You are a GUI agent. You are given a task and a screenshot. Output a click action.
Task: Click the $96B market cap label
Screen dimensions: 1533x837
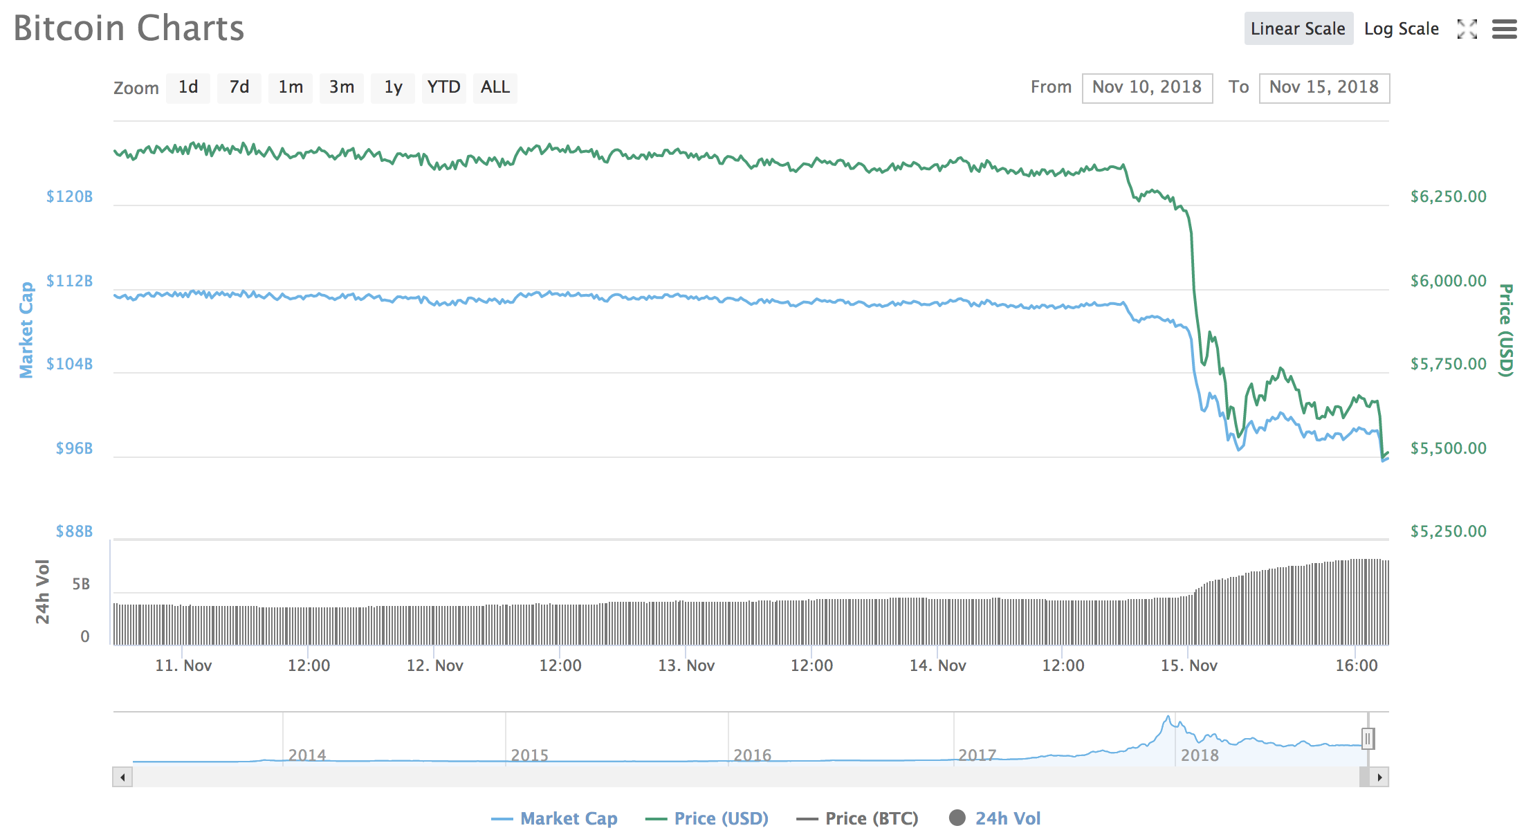[x=74, y=448]
